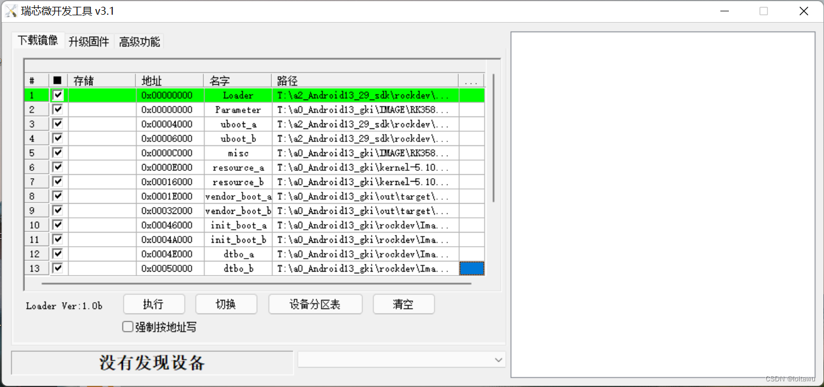Select the dtbo_b name cell

(238, 268)
